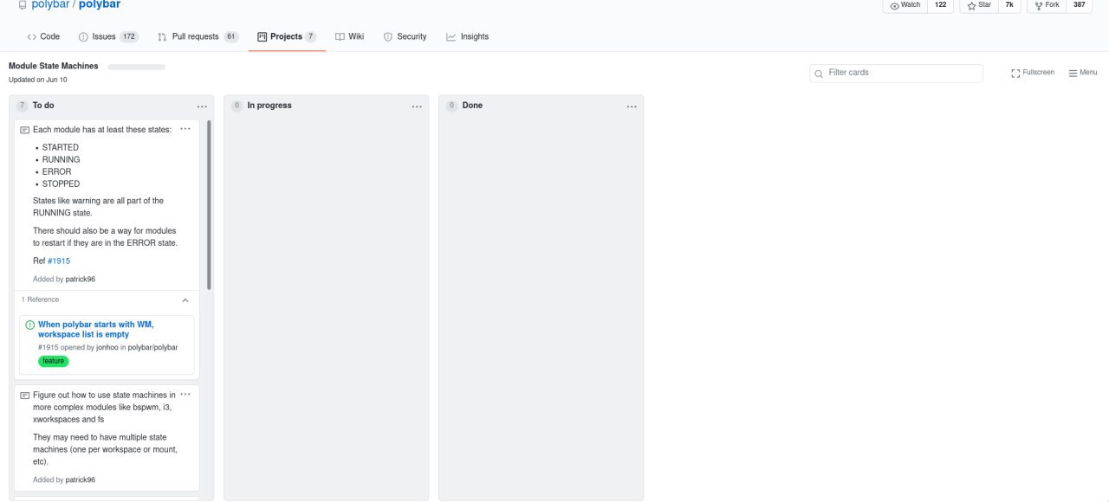This screenshot has width=1109, height=502.
Task: Click the hamburger Menu icon
Action: [x=1073, y=73]
